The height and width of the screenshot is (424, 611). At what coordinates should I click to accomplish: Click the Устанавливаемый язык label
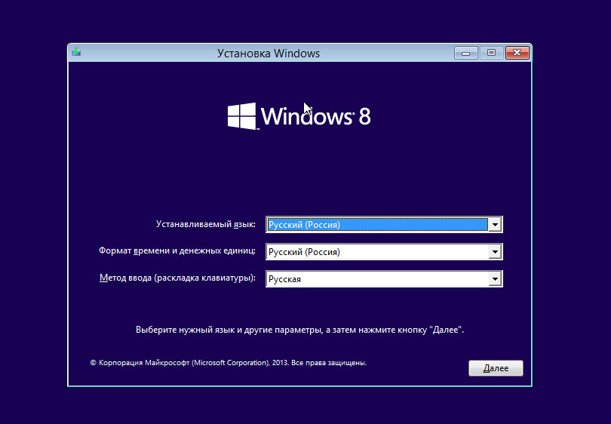click(x=206, y=224)
